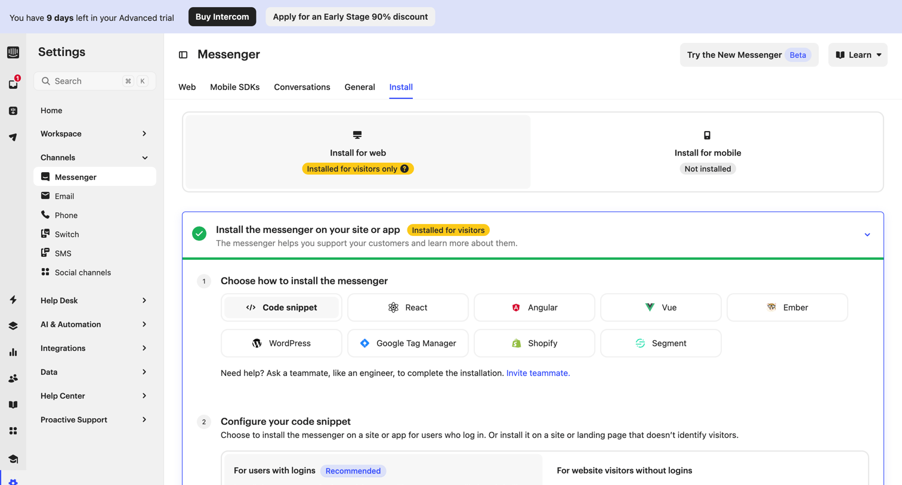
Task: Select the Code snippet install method
Action: pos(282,307)
